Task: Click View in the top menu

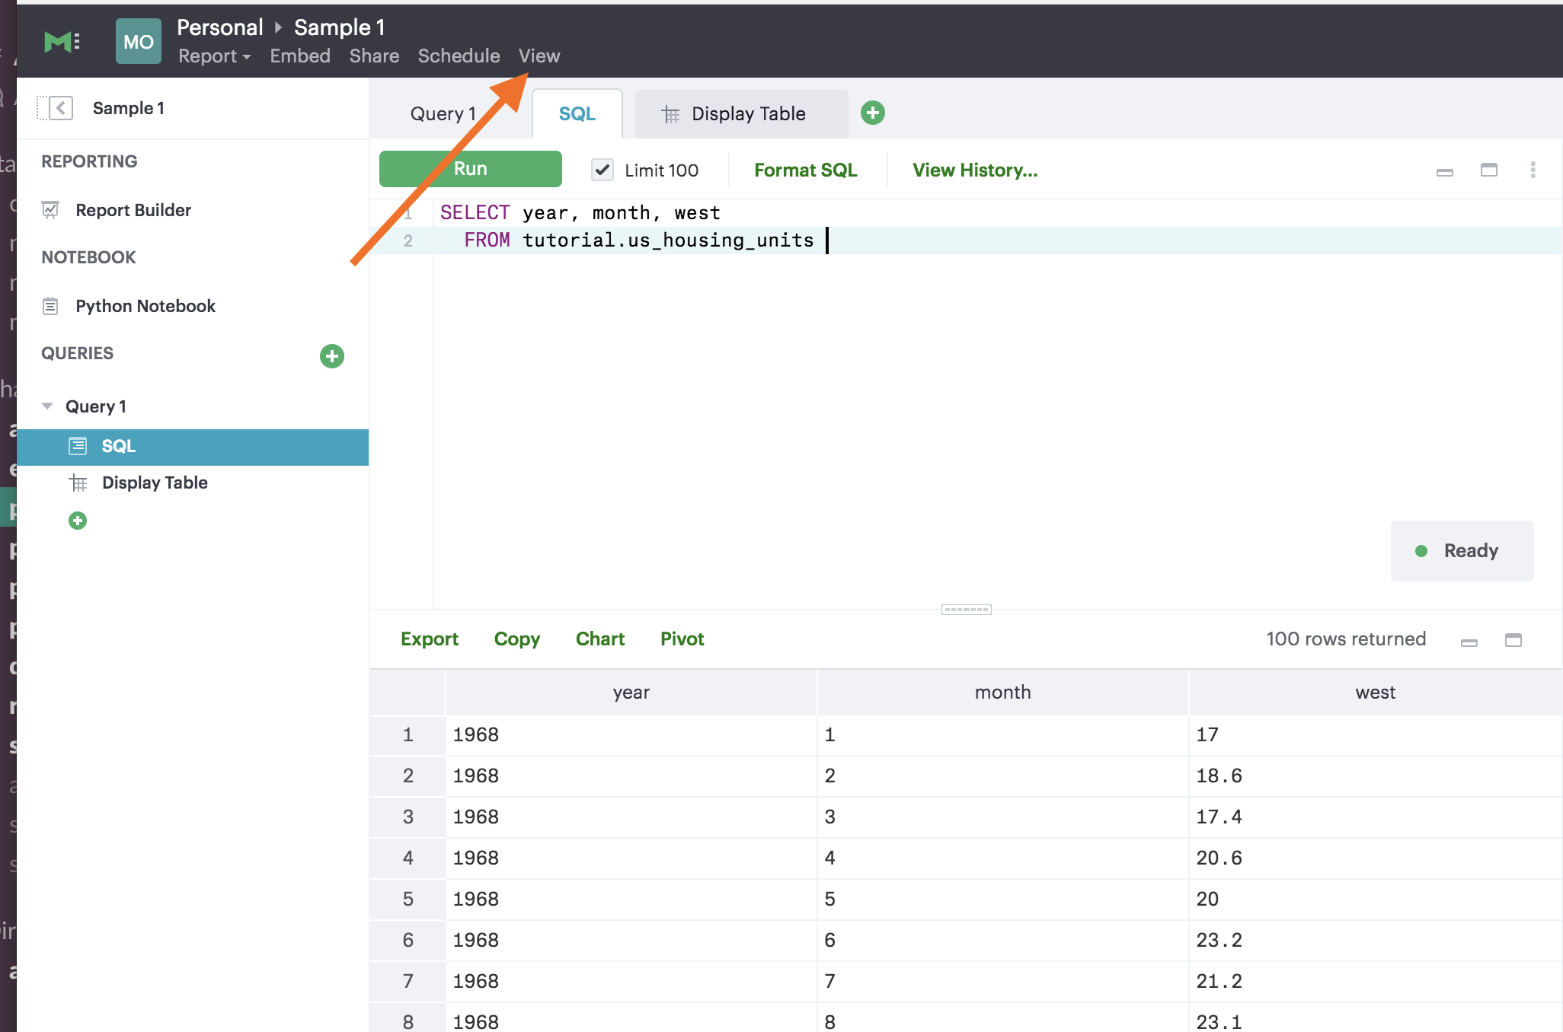Action: pyautogui.click(x=539, y=56)
